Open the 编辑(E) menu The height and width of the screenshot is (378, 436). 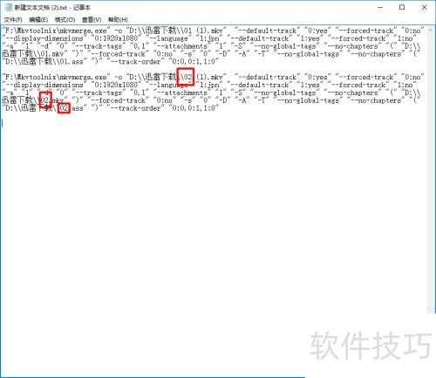[x=38, y=20]
